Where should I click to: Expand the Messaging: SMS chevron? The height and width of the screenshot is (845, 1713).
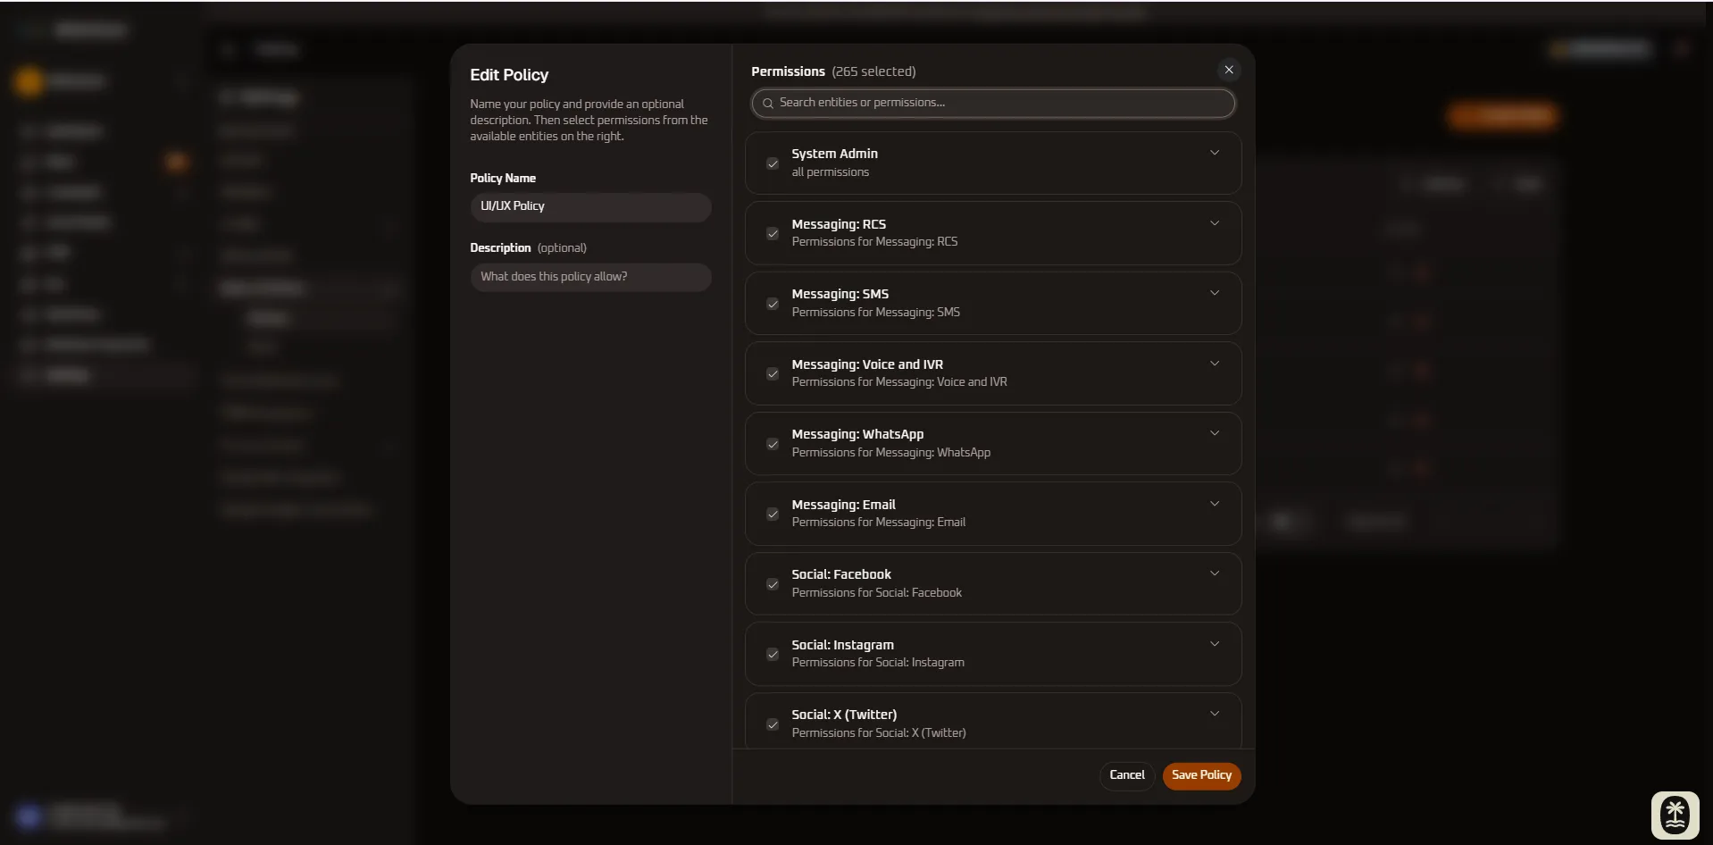(1215, 293)
